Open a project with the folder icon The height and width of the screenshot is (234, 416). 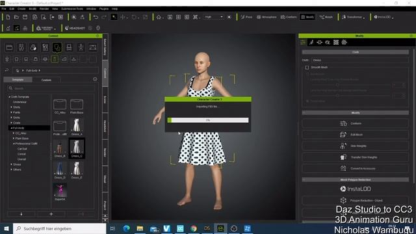[x=16, y=17]
